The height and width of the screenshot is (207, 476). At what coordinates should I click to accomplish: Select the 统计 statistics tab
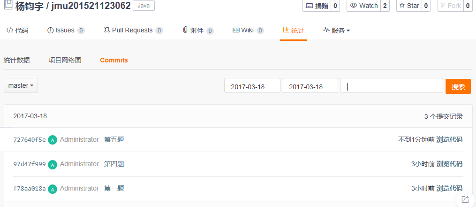click(x=294, y=30)
